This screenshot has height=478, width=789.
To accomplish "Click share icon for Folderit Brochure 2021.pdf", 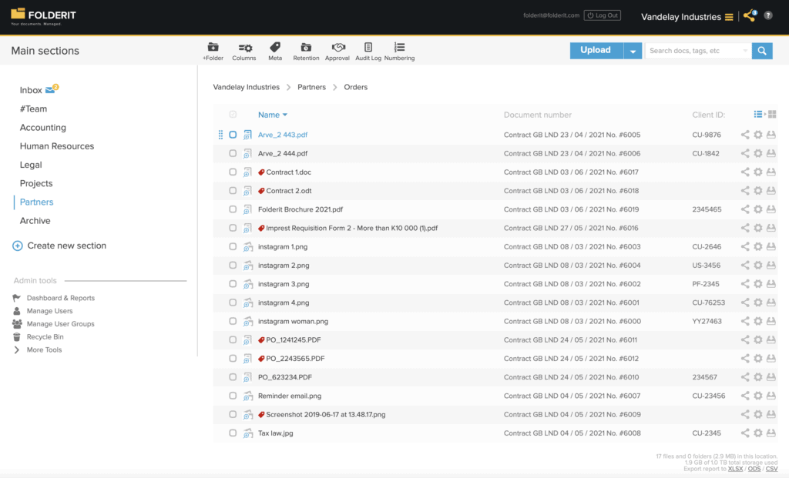I will tap(745, 209).
